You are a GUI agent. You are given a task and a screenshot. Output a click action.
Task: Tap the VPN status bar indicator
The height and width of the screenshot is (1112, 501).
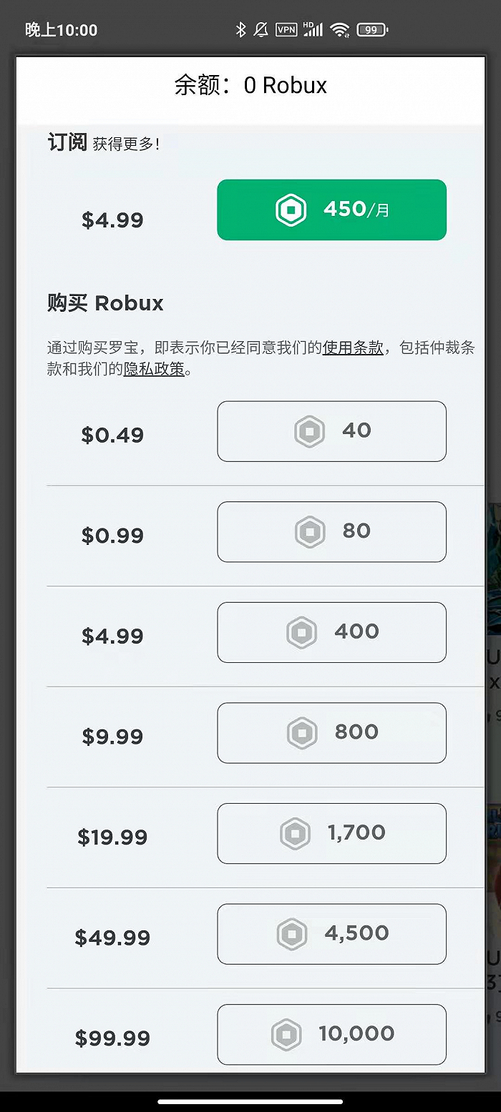click(286, 29)
